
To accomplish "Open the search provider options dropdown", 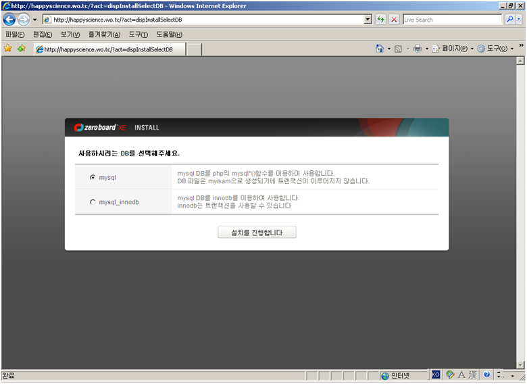I will coord(519,20).
